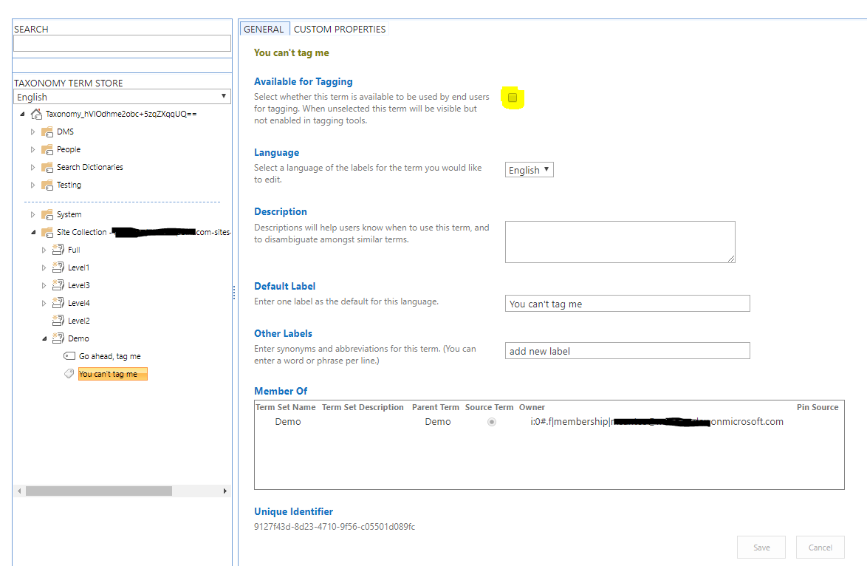Select the Source Term radio button for Demo
This screenshot has height=566, width=867.
tap(492, 422)
